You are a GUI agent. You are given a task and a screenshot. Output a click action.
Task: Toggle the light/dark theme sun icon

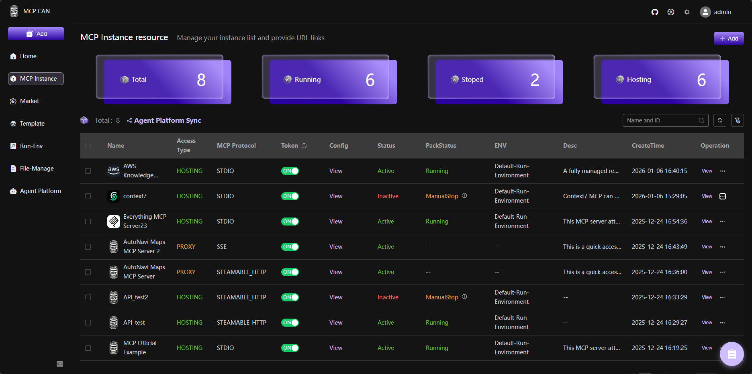(687, 12)
